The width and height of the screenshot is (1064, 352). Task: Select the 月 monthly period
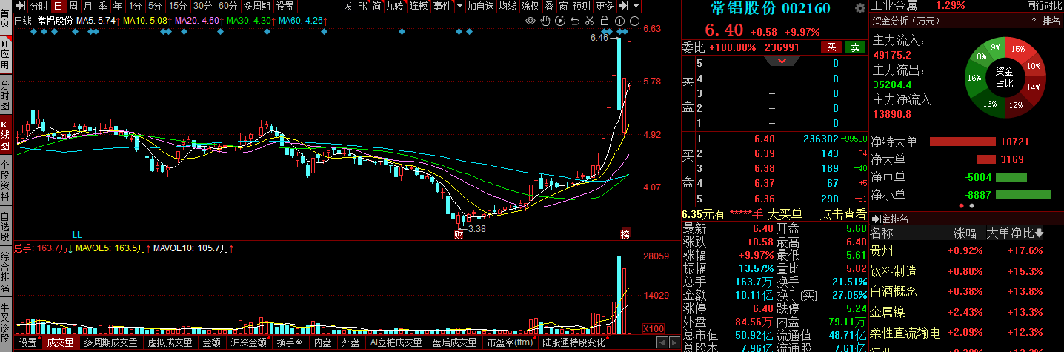point(88,6)
